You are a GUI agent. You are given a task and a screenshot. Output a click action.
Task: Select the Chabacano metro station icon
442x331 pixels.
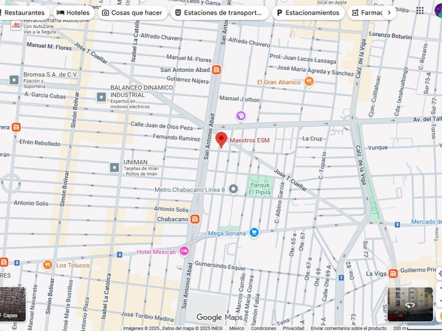(195, 219)
